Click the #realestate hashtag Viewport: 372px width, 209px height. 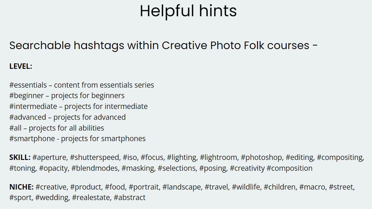91,198
